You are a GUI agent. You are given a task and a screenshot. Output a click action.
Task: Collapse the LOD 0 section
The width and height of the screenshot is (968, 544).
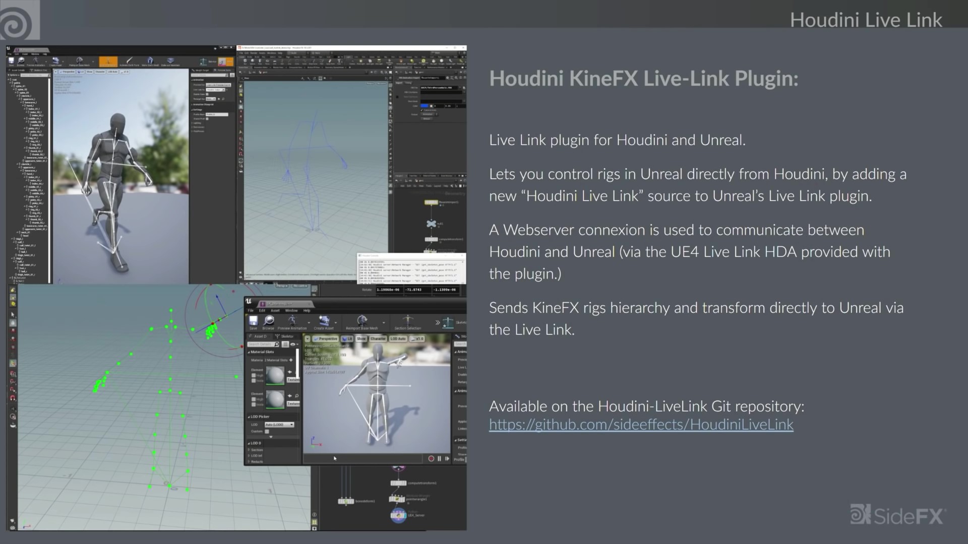pyautogui.click(x=249, y=443)
